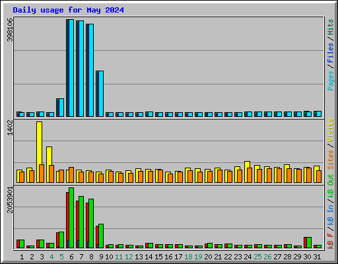338x264 pixels.
Task: Click the cyan hits bar for day 7
Action: pyautogui.click(x=81, y=69)
